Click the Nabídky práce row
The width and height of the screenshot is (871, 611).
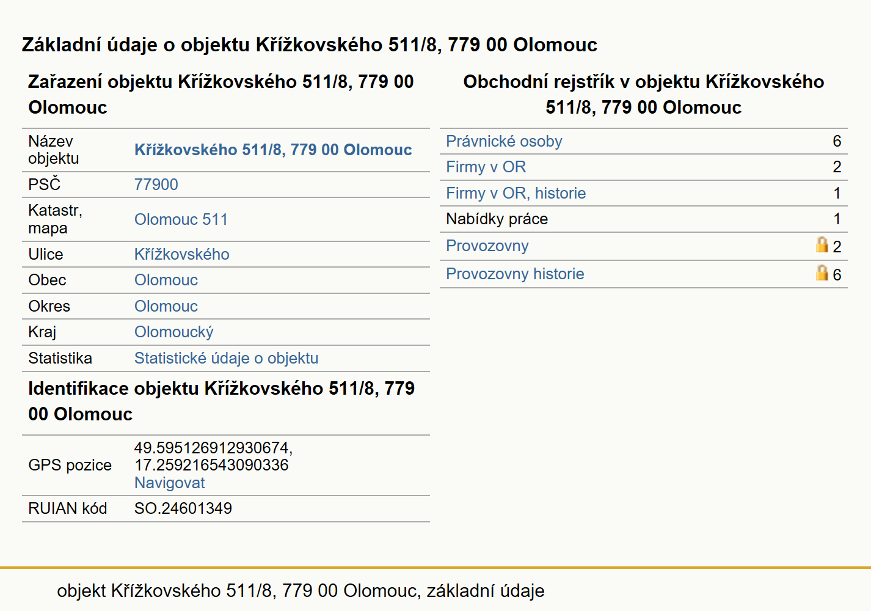coord(644,219)
